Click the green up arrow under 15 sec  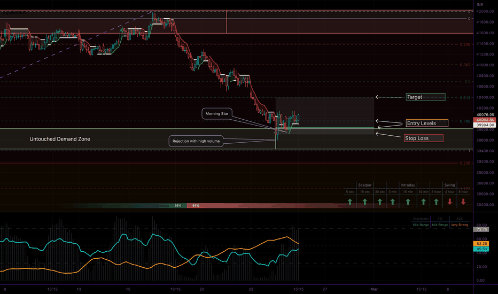[x=364, y=202]
